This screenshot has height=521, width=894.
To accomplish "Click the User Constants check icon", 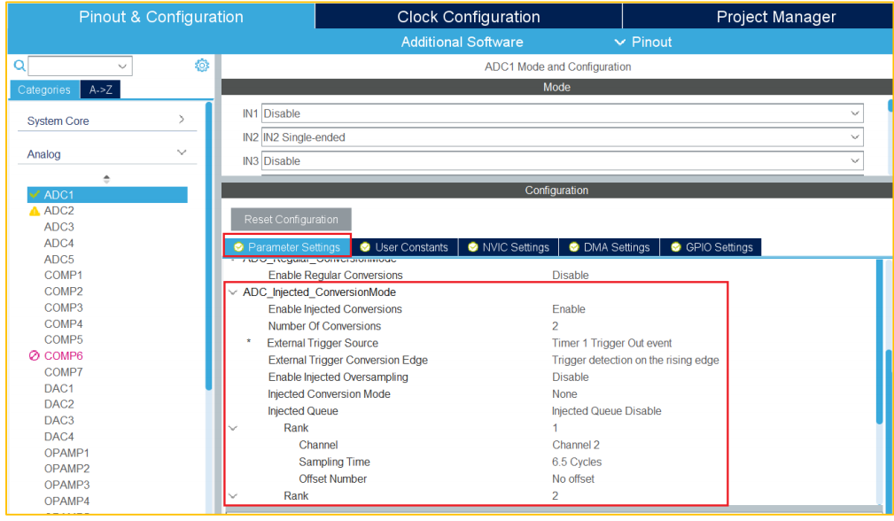I will pos(365,247).
